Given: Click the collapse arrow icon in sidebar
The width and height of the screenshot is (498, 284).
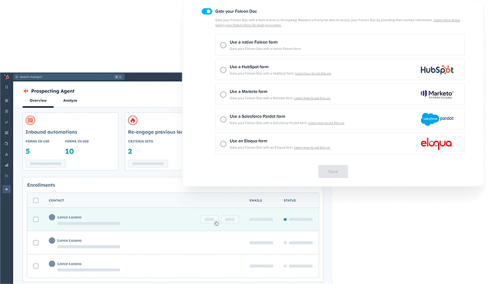Looking at the screenshot, I should [7, 189].
